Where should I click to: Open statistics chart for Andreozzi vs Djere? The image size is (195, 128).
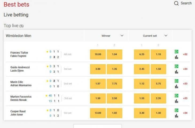tap(176, 72)
